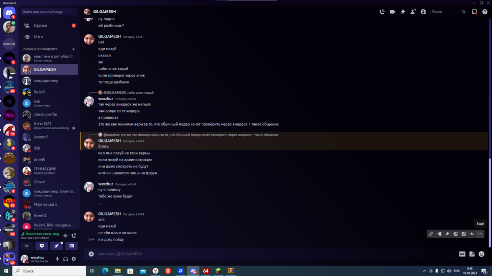
Task: Open the Nitro entry in sidebar
Action: [49, 37]
